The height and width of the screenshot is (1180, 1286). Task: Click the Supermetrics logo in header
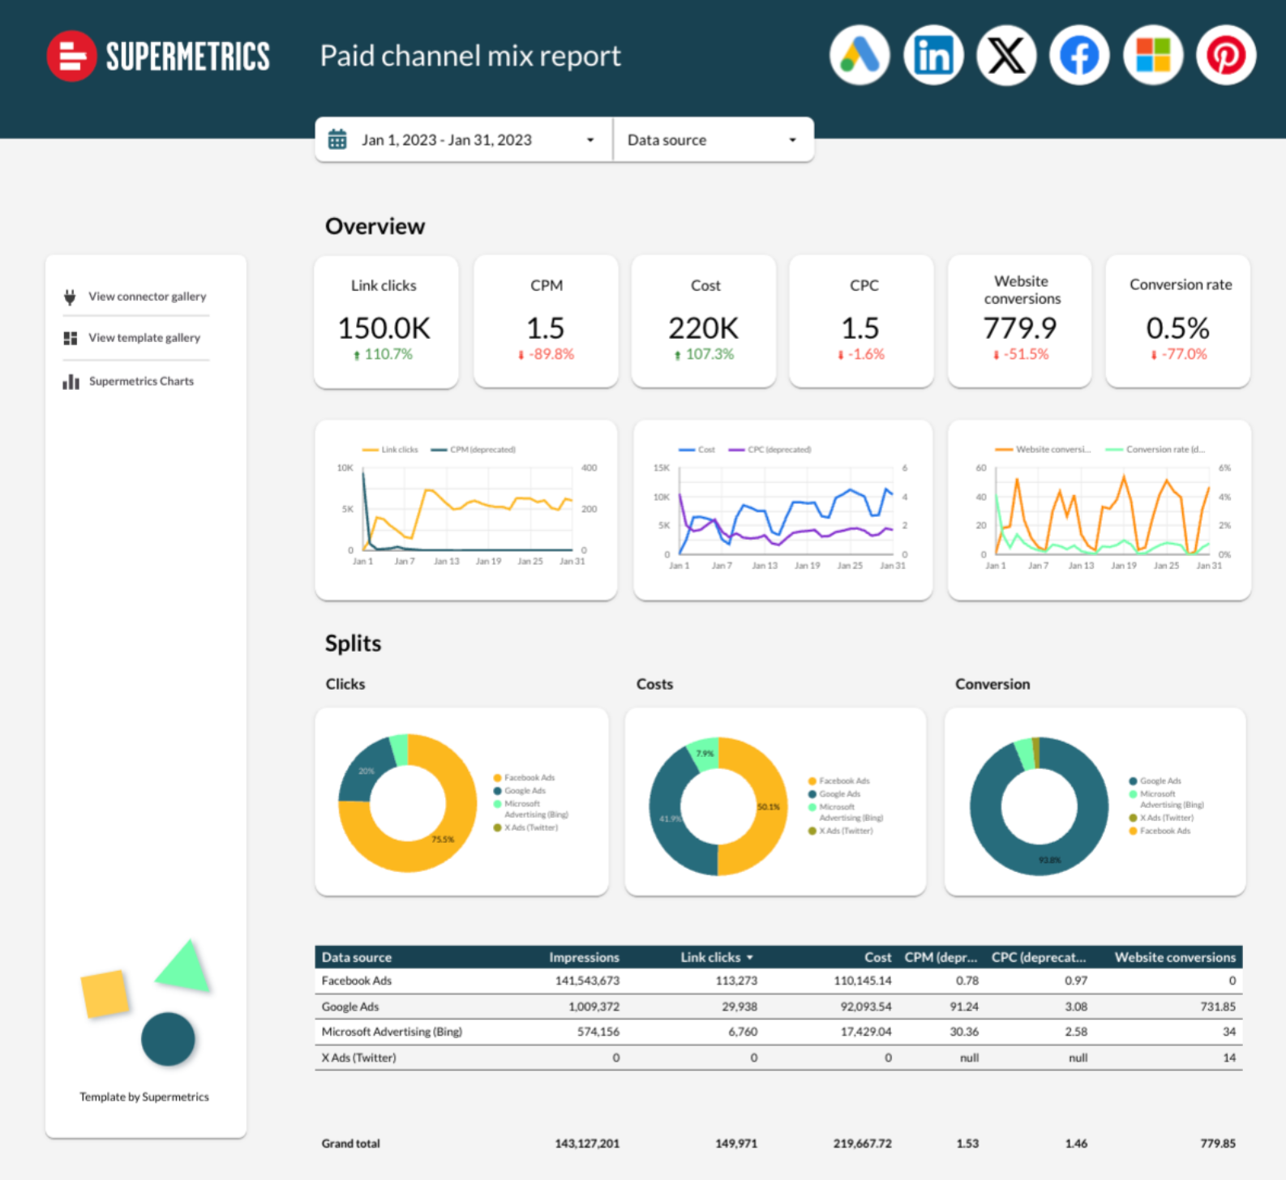(x=158, y=56)
